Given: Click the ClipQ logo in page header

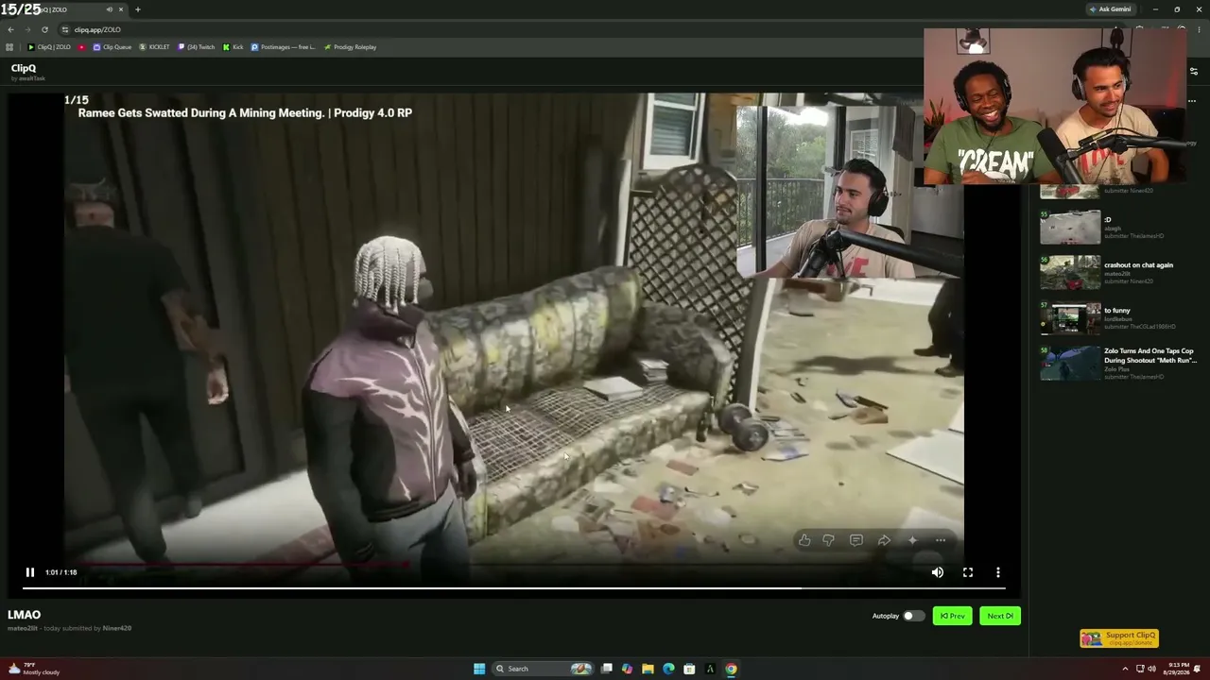Looking at the screenshot, I should [24, 68].
